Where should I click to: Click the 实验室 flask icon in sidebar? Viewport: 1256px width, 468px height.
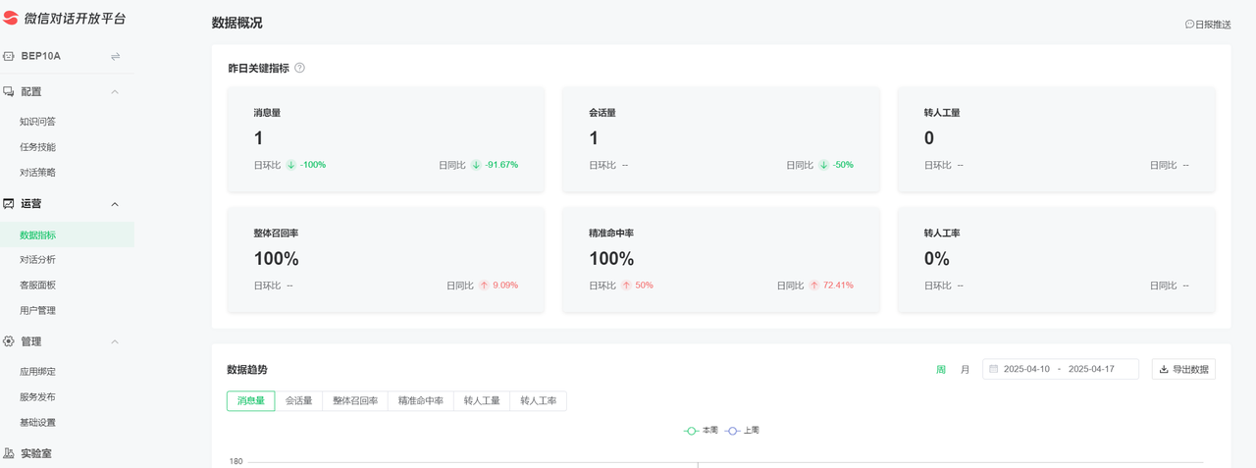9,453
